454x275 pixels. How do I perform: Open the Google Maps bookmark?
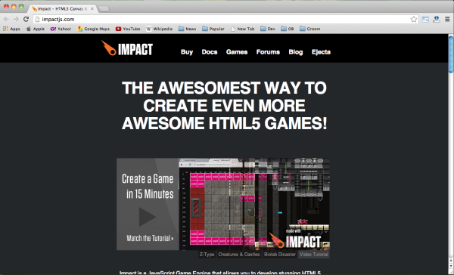pyautogui.click(x=93, y=29)
